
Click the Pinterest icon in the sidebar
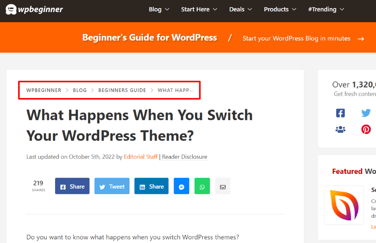(366, 129)
